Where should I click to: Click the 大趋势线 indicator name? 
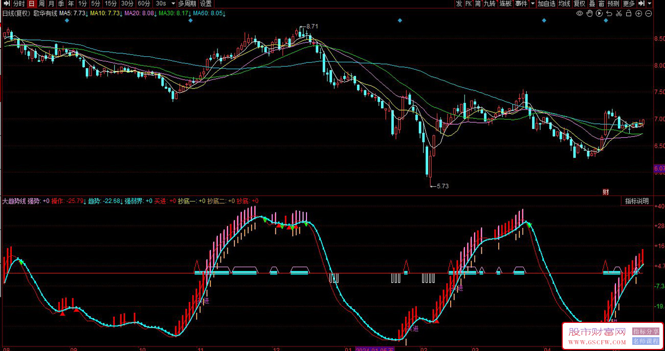(x=14, y=201)
